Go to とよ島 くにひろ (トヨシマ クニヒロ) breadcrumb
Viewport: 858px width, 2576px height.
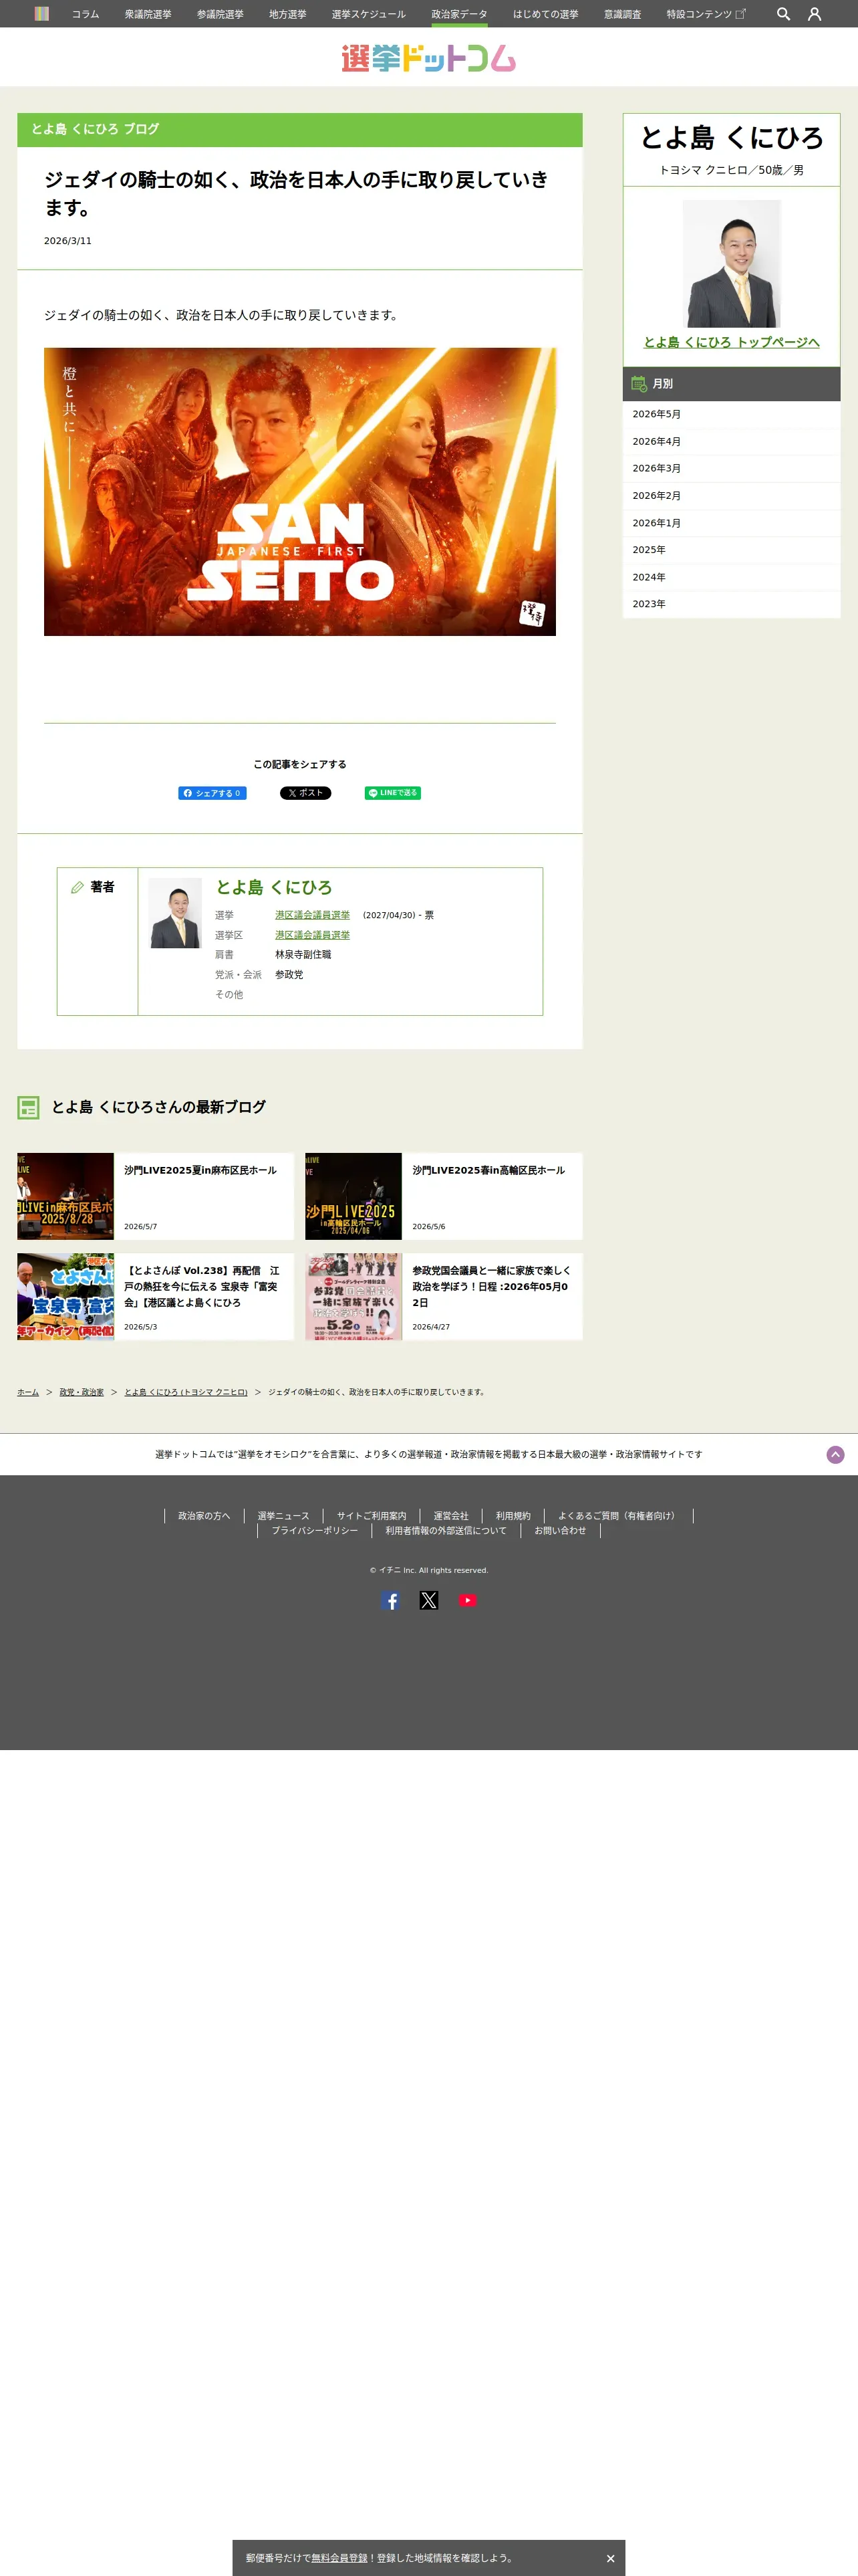click(186, 1392)
